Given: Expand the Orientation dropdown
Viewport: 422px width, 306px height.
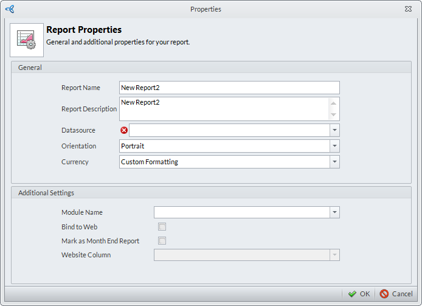Looking at the screenshot, I should 334,146.
